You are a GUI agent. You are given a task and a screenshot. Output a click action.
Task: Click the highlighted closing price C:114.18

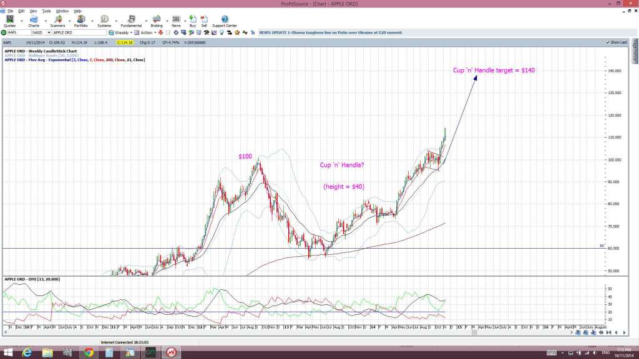pyautogui.click(x=124, y=42)
